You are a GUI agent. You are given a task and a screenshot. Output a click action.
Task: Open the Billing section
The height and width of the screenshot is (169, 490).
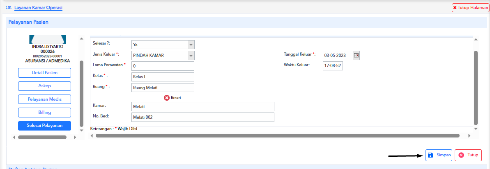click(x=44, y=112)
